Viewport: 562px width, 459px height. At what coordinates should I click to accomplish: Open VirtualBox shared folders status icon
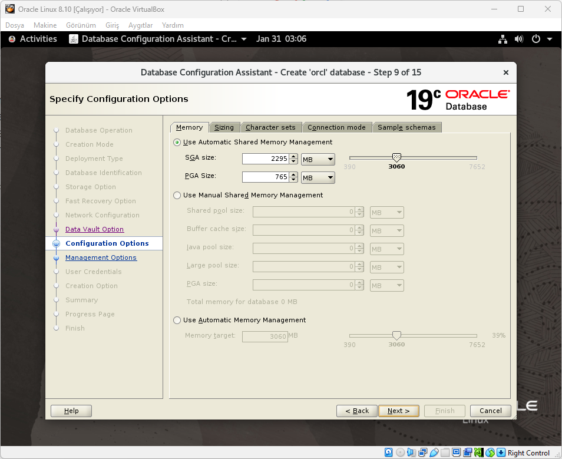pos(445,452)
